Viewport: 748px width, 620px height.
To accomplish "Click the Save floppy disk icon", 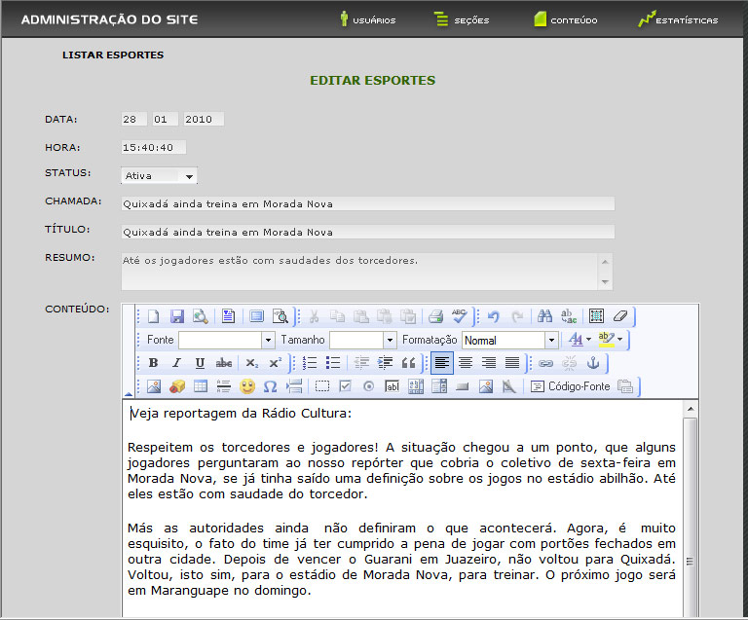I will [x=177, y=316].
